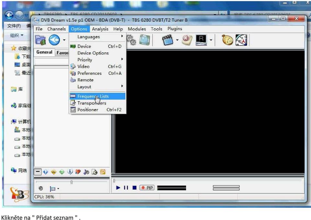Click the heart favorites icon
Viewport: 311px width, 220px height.
(x=78, y=172)
